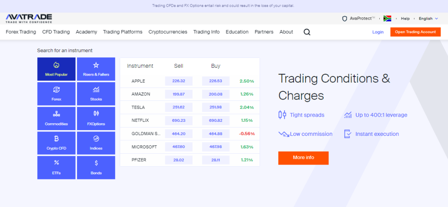The image size is (448, 207).
Task: Open the Help link
Action: tap(405, 18)
